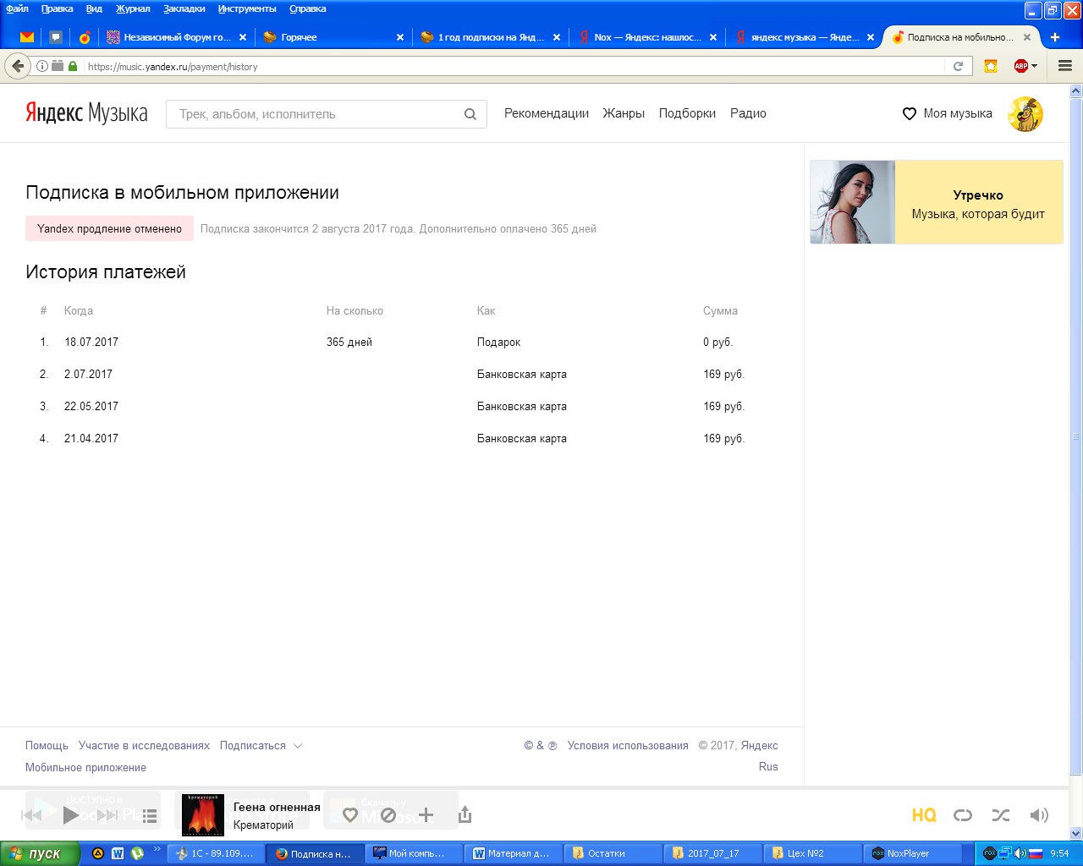Open the Вид menu
Screen dimensions: 1083x866
click(x=94, y=8)
